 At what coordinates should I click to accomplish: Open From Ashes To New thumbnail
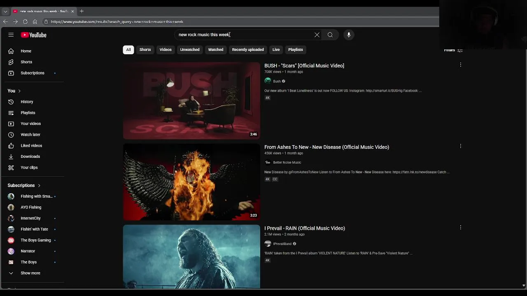click(x=191, y=182)
